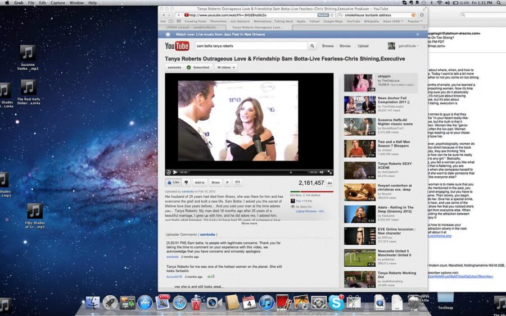The width and height of the screenshot is (506, 316).
Task: Open the Help menu
Action: click(x=93, y=3)
